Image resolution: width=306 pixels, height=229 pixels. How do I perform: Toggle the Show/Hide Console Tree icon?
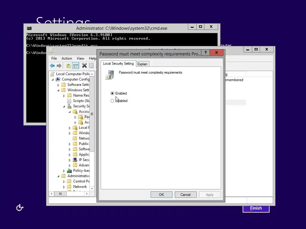coord(76,66)
